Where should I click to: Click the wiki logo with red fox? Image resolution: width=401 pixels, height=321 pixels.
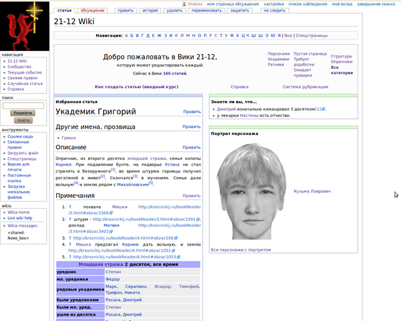coord(25,26)
